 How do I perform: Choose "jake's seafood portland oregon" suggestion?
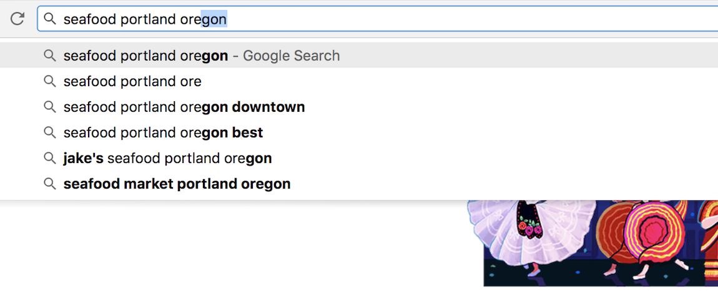click(167, 158)
